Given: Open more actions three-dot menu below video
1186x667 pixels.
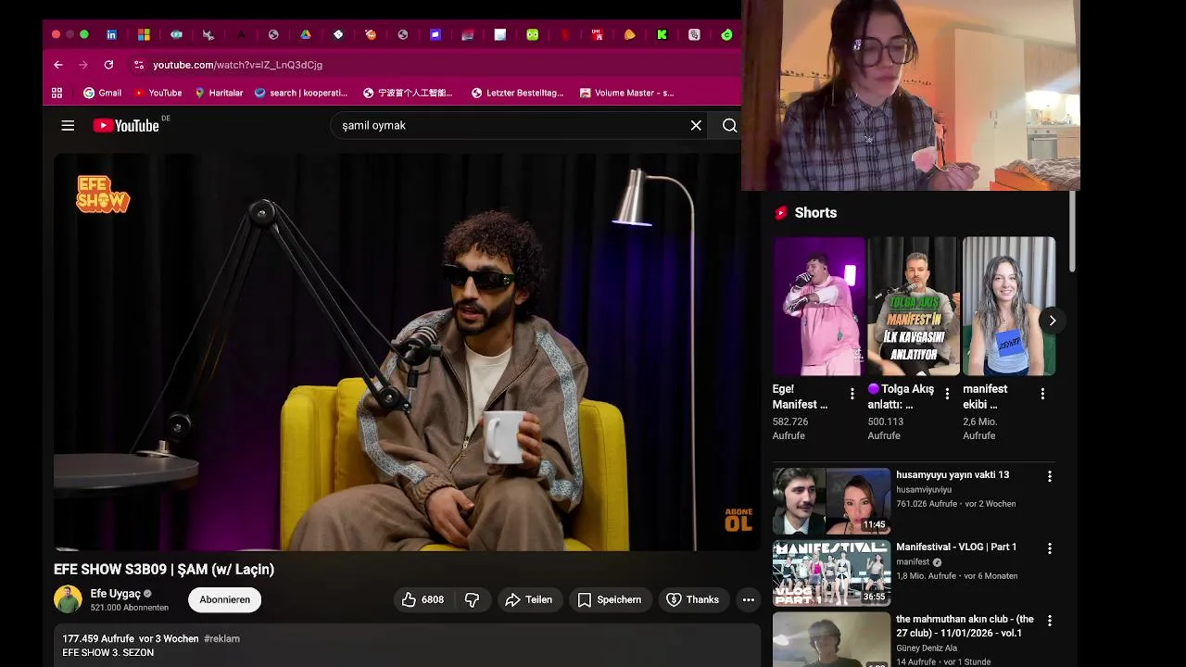Looking at the screenshot, I should [749, 599].
